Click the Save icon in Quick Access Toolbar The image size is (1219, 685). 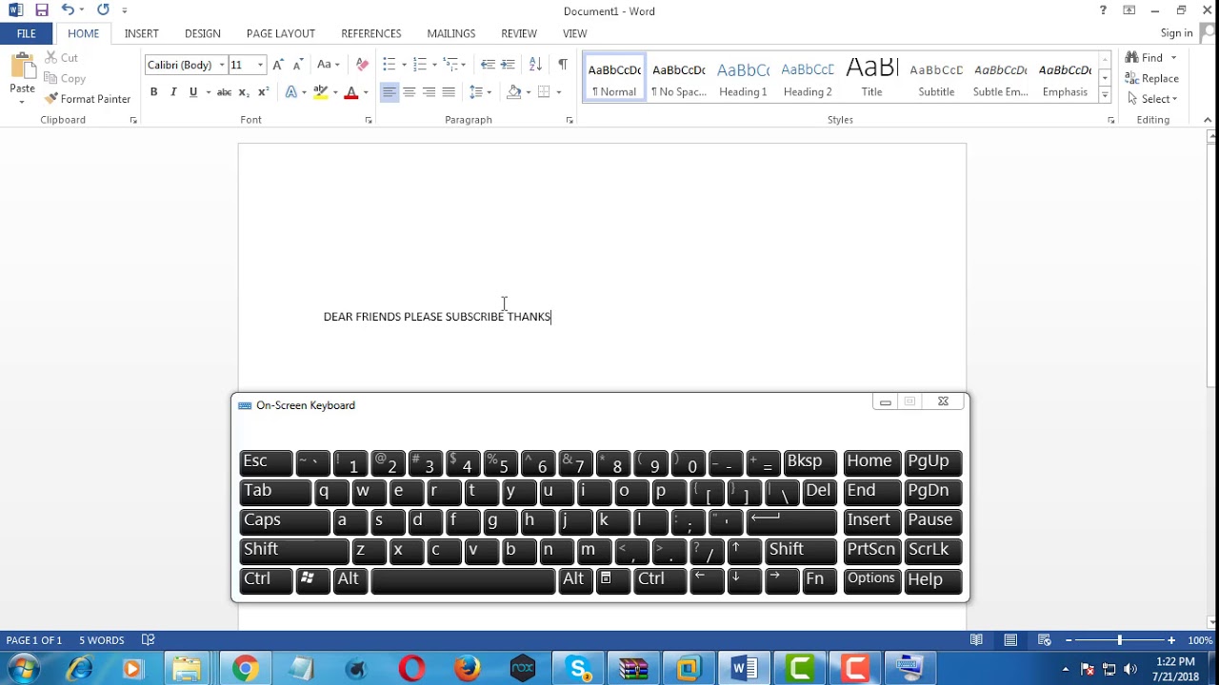tap(42, 10)
